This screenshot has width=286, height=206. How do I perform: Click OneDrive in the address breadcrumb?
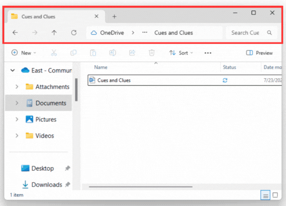113,33
